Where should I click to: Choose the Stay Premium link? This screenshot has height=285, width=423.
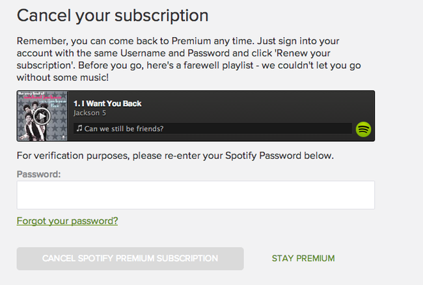click(303, 258)
